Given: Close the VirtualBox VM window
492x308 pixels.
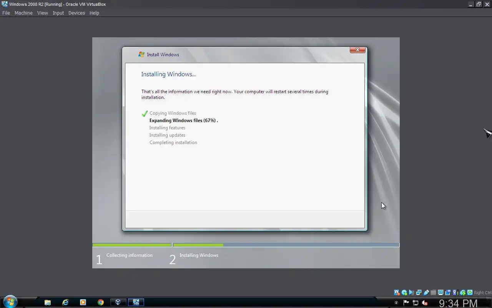Looking at the screenshot, I should (x=487, y=4).
